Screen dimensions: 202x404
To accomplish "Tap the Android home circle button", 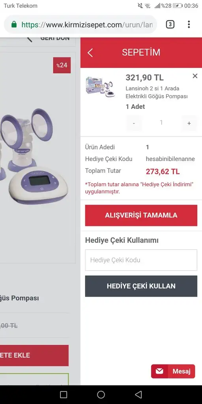I will pyautogui.click(x=101, y=395).
